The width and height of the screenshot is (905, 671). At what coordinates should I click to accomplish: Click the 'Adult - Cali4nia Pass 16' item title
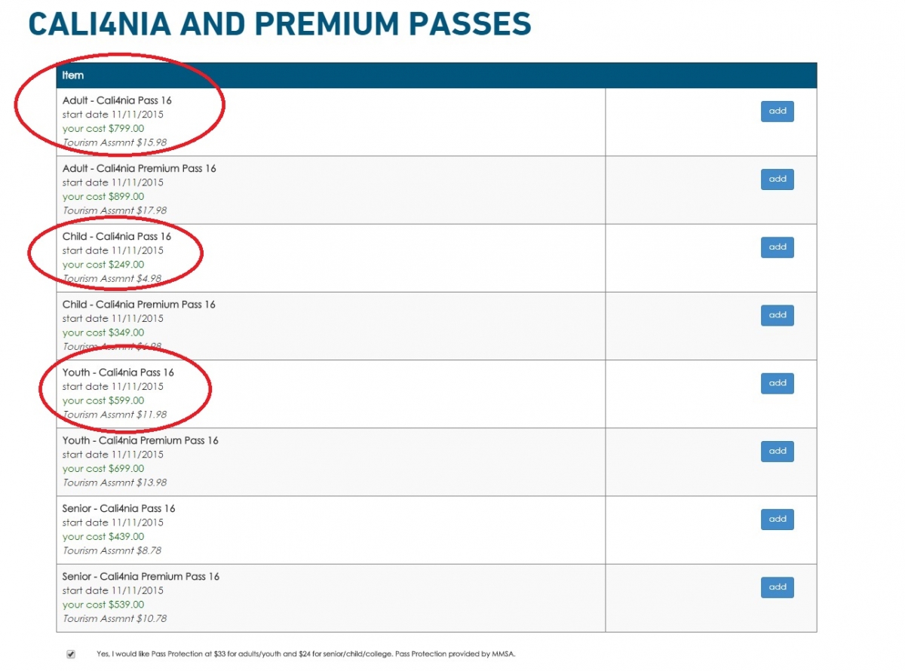click(x=118, y=100)
